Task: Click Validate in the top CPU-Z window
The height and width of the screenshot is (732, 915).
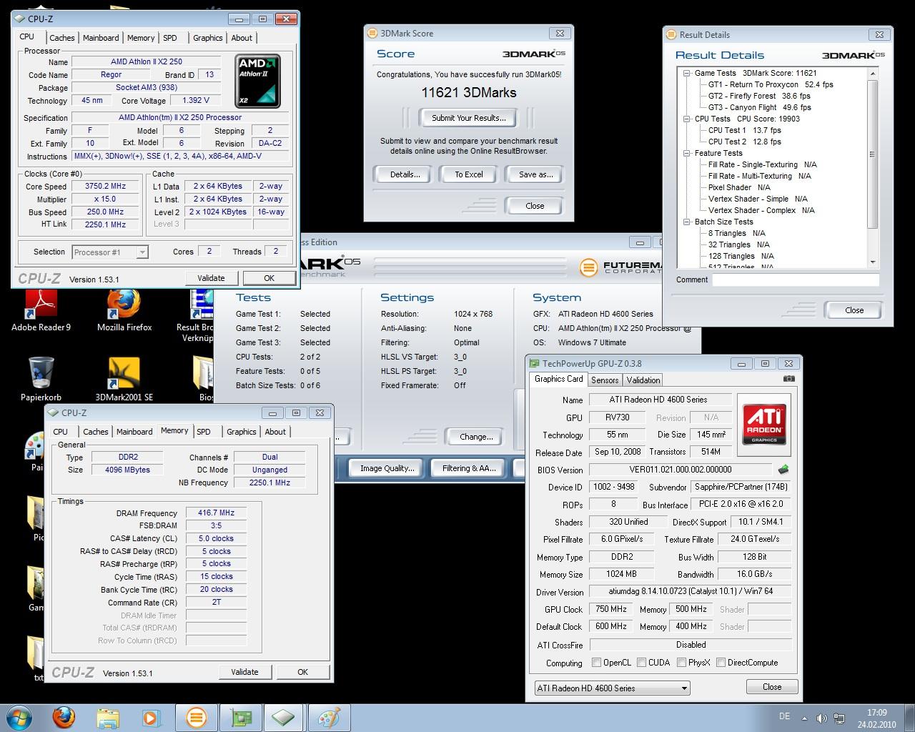Action: click(x=211, y=278)
